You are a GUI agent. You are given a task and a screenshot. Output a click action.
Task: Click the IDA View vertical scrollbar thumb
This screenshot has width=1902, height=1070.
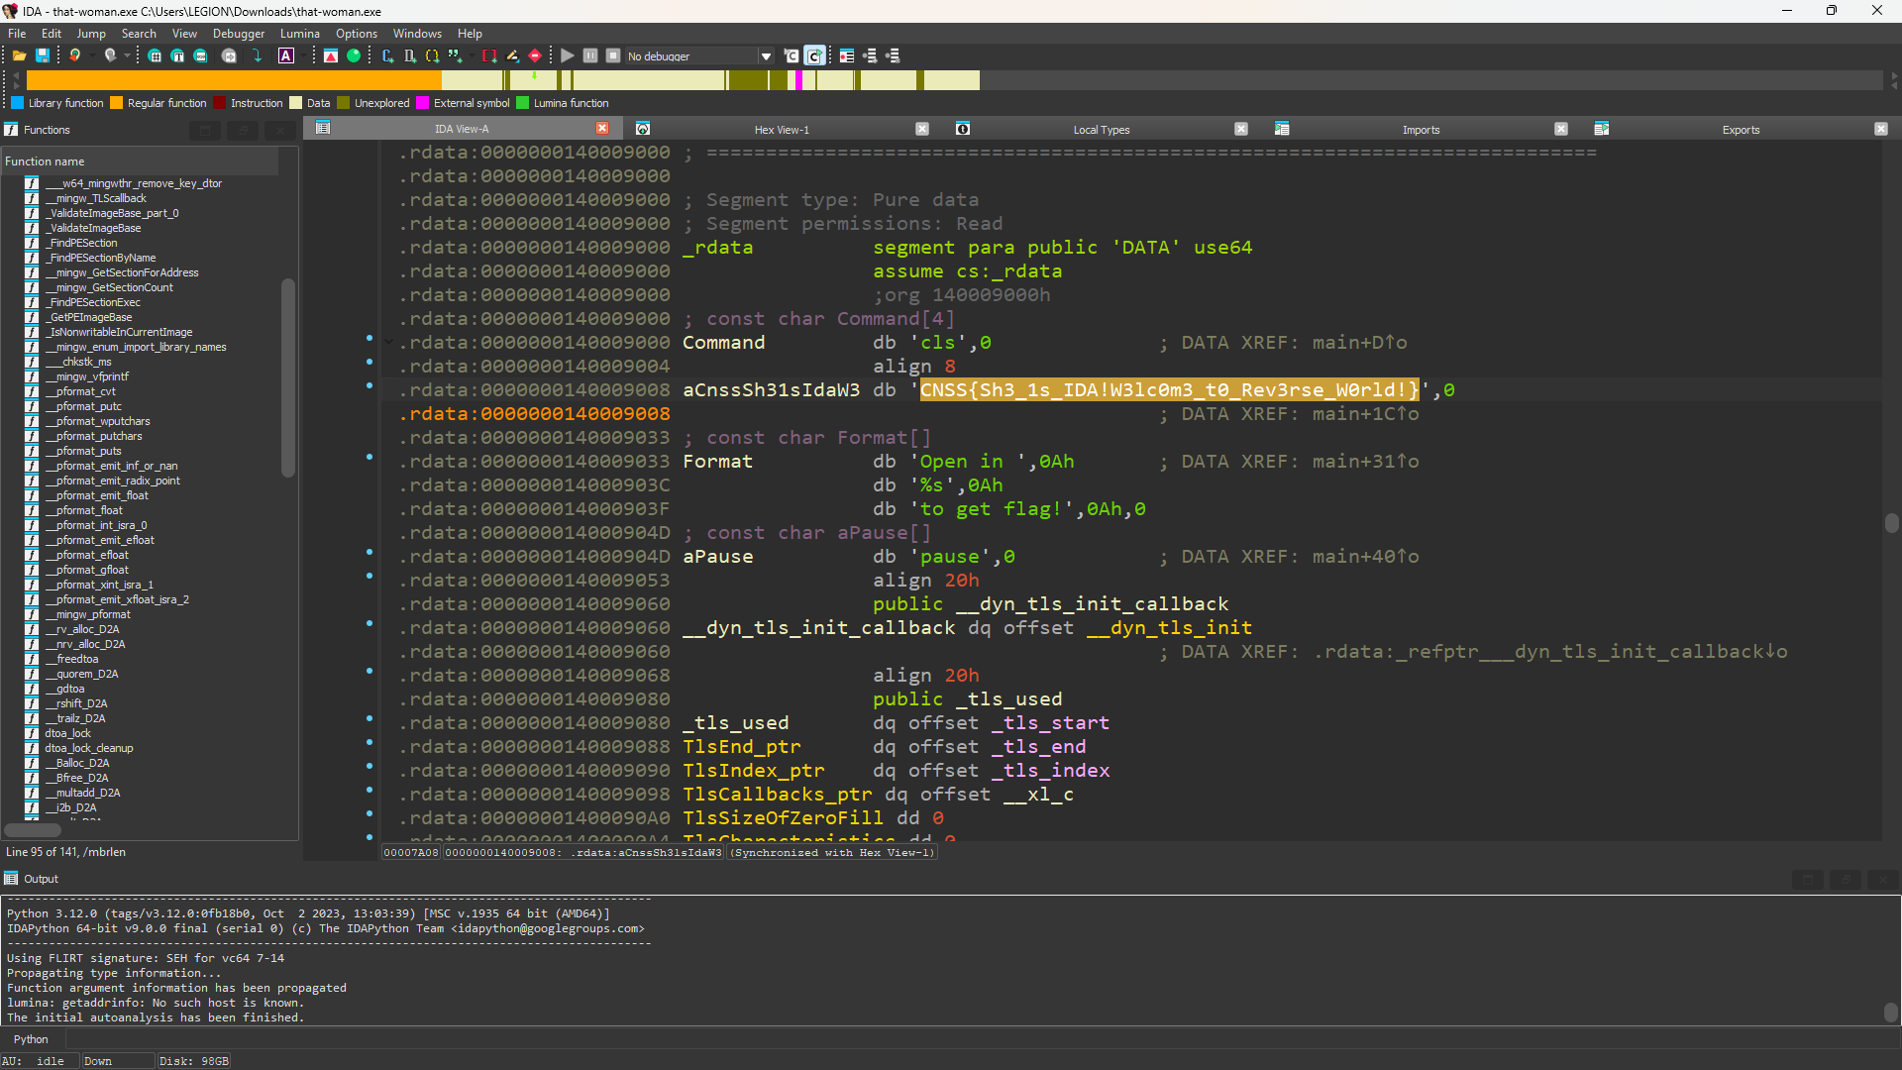tap(1891, 523)
